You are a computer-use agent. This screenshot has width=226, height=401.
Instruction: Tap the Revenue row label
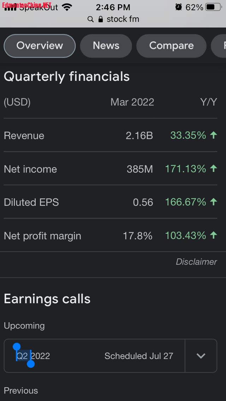click(x=24, y=136)
